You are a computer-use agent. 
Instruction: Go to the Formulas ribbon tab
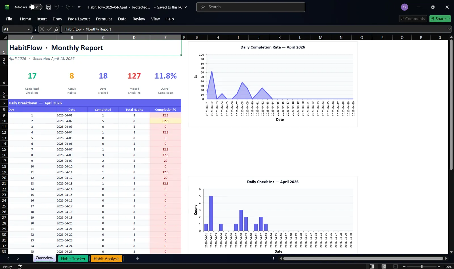pyautogui.click(x=104, y=19)
